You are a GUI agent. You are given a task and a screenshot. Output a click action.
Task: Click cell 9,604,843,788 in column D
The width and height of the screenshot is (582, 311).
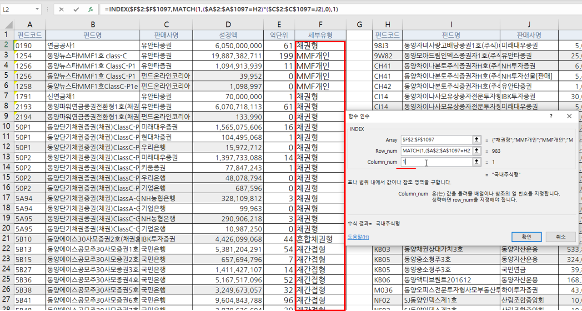click(x=228, y=300)
